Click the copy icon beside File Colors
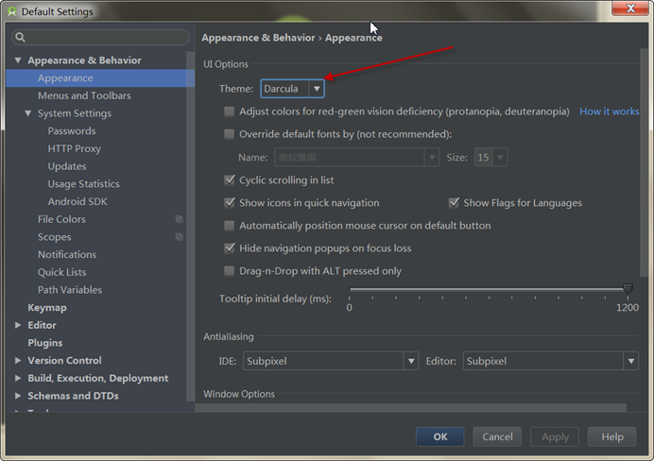 click(180, 219)
